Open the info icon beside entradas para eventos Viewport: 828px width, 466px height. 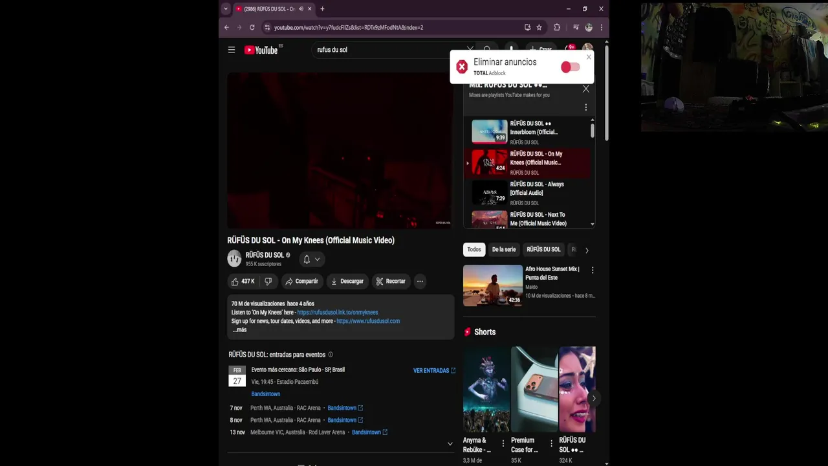tap(331, 355)
